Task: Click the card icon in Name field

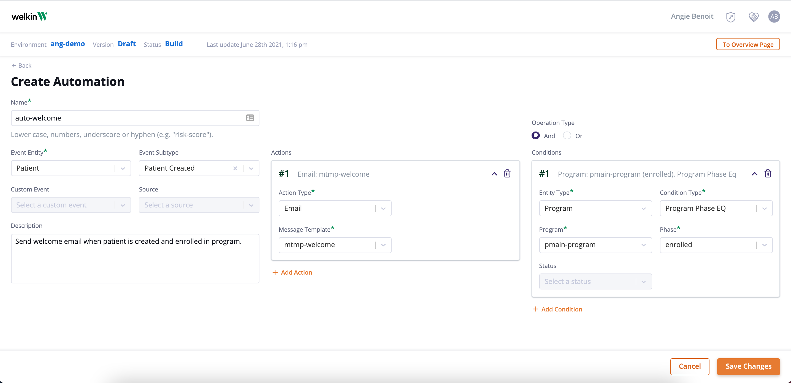Action: pos(250,118)
